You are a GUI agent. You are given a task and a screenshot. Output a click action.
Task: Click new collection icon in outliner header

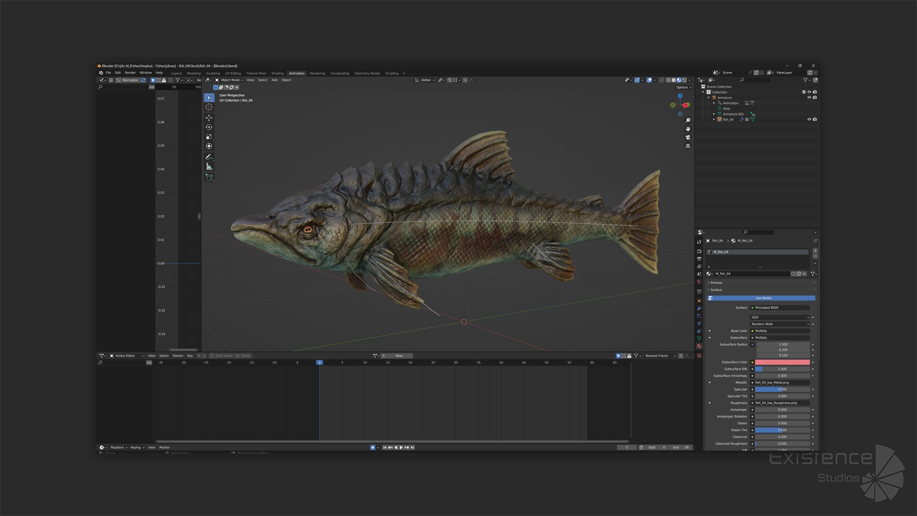pos(815,80)
